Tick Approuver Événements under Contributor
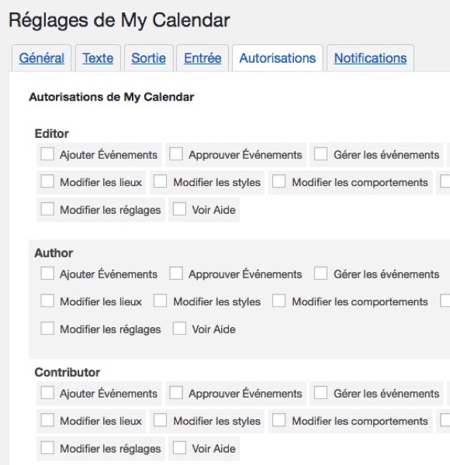The width and height of the screenshot is (450, 465). [175, 393]
